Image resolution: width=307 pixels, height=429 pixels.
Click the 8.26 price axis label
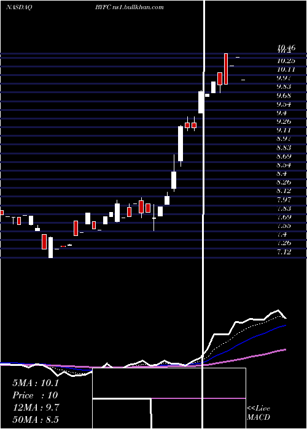point(285,182)
